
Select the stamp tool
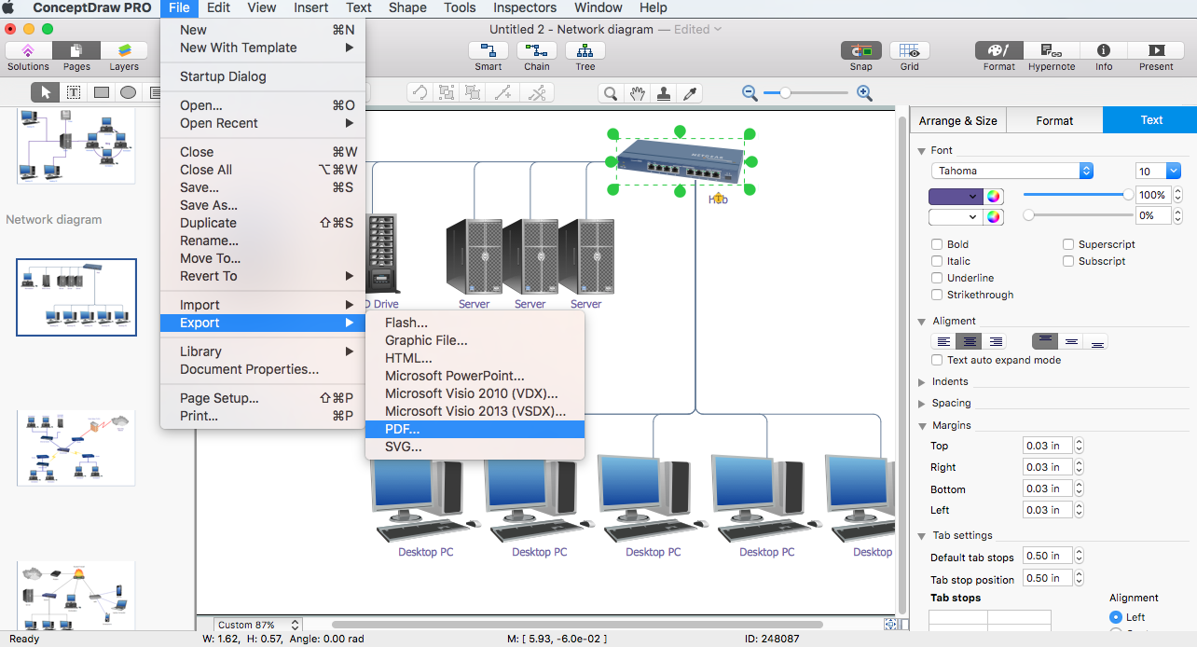(664, 92)
